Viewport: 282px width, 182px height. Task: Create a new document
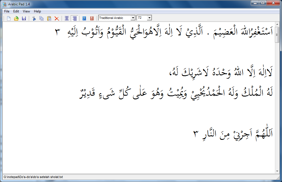(x=8, y=18)
